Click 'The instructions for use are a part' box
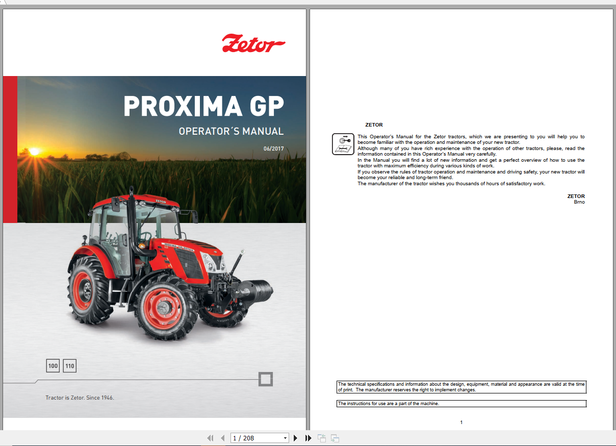 pyautogui.click(x=461, y=404)
